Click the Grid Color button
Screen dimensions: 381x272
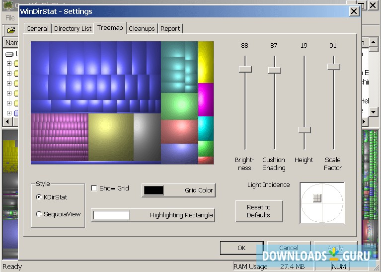pyautogui.click(x=179, y=190)
